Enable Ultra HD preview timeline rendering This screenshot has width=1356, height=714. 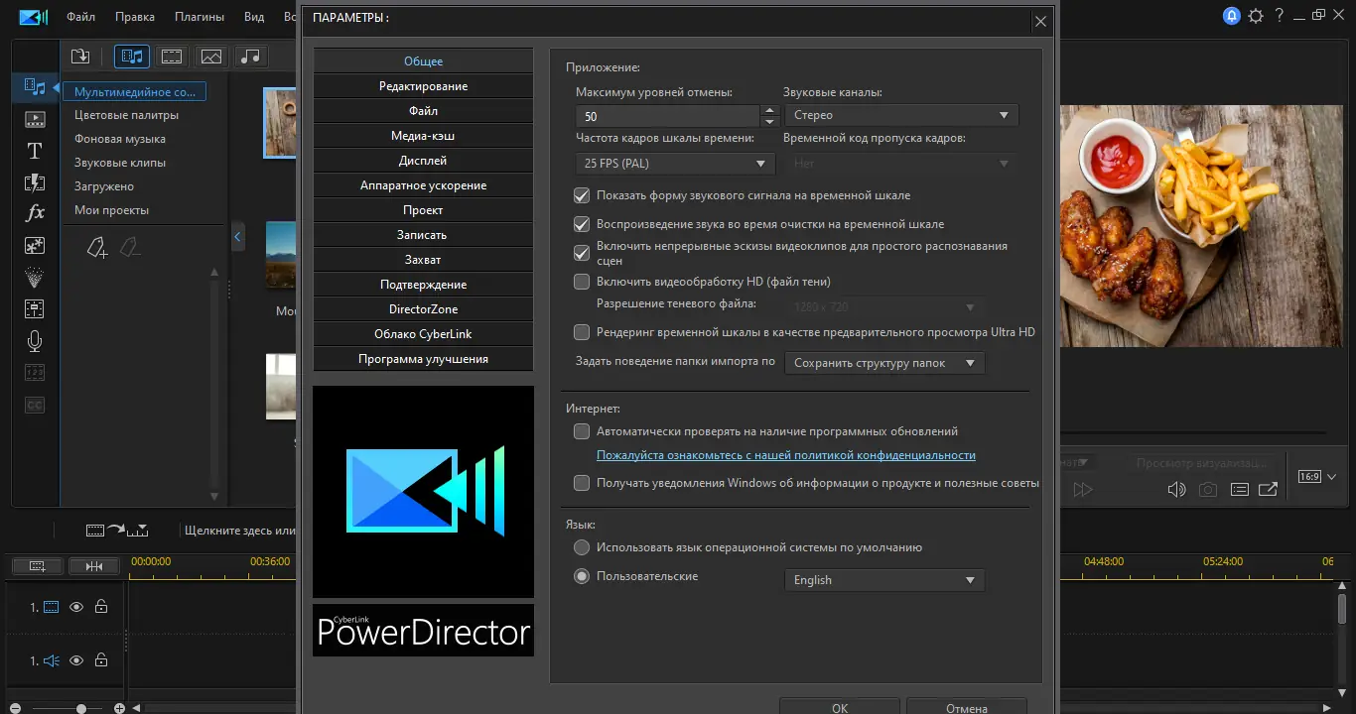click(x=582, y=332)
